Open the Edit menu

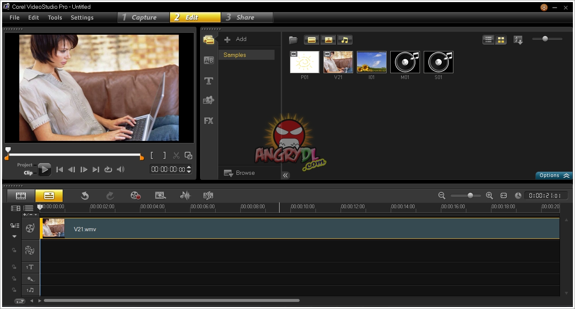point(33,18)
